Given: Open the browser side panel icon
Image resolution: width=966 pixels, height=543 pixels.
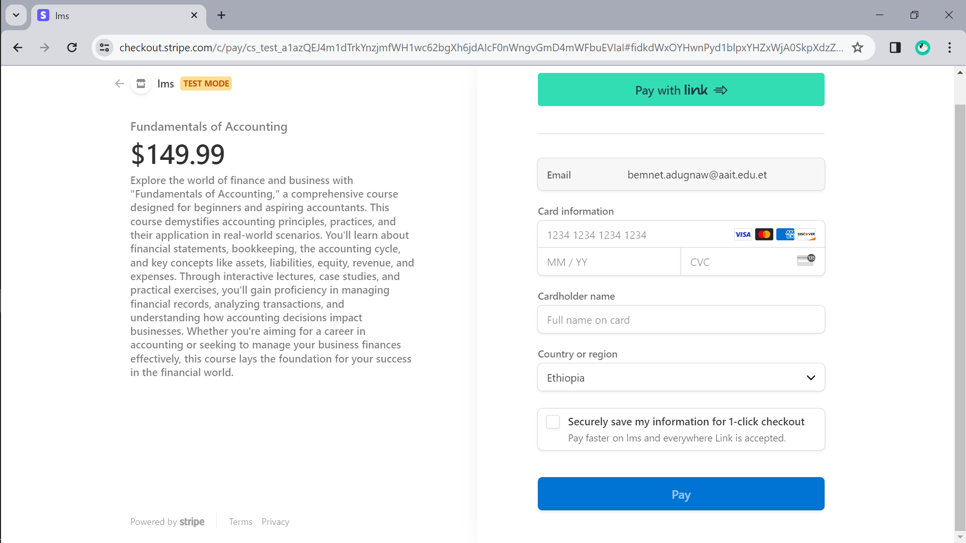Looking at the screenshot, I should point(895,47).
